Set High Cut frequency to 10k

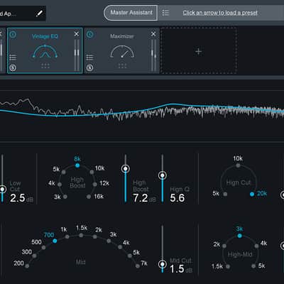coord(238,165)
